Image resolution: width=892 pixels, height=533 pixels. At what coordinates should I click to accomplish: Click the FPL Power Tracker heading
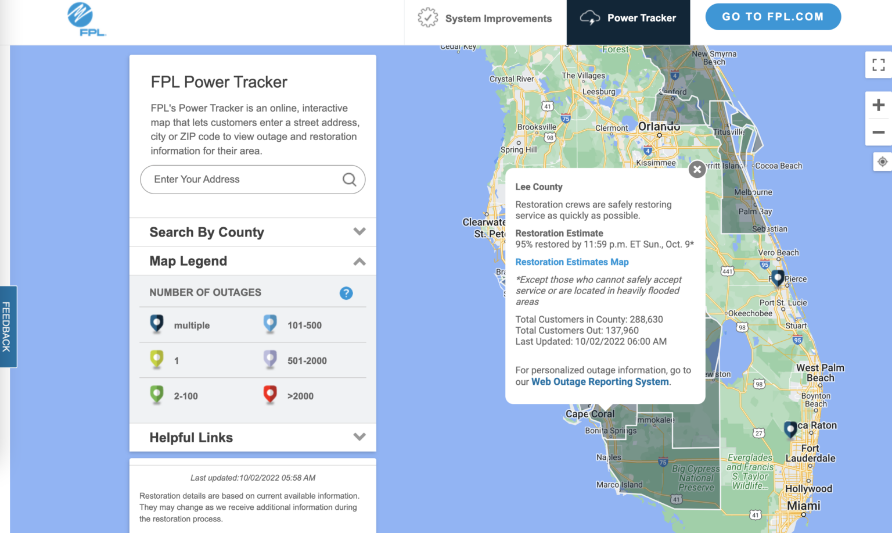click(x=219, y=82)
